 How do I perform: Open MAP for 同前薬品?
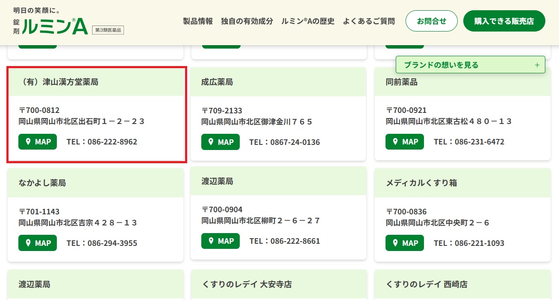(x=405, y=142)
